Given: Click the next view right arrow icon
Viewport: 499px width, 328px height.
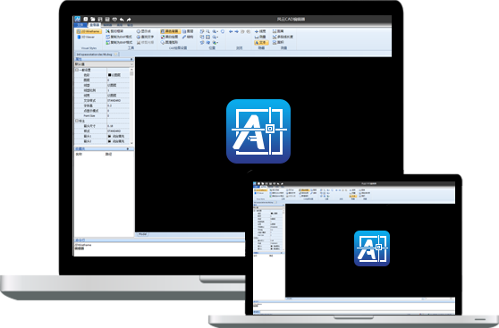Looking at the screenshot, I should 237,31.
